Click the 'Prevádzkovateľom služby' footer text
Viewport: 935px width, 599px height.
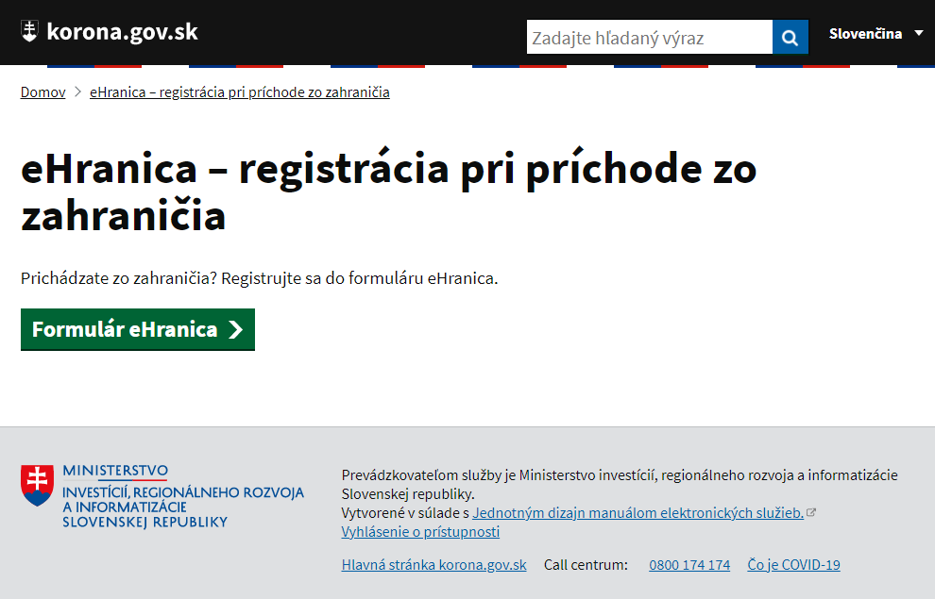pos(620,484)
